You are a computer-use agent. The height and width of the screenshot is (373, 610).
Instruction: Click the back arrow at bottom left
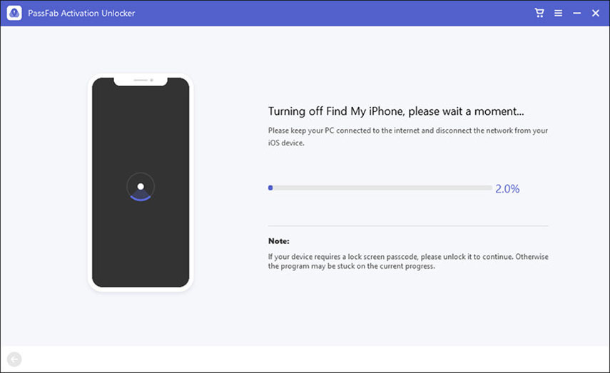tap(14, 359)
